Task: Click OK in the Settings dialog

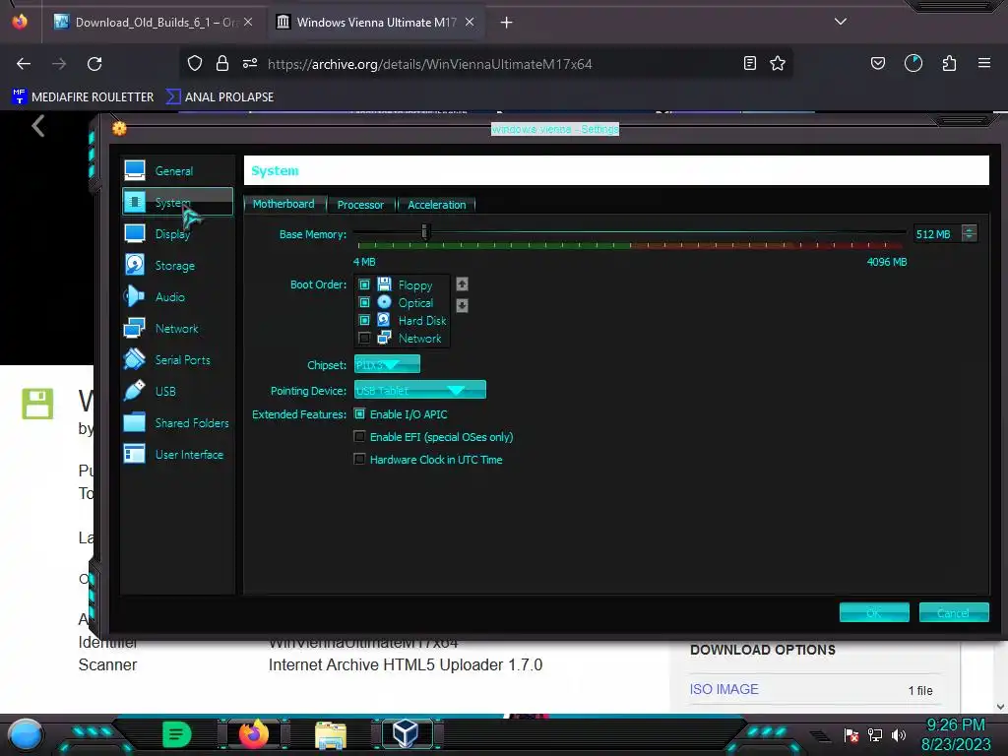Action: point(874,612)
